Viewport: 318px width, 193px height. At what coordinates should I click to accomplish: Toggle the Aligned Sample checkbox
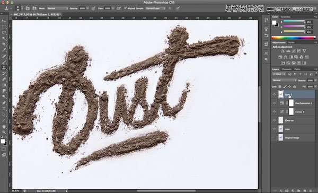126,8
